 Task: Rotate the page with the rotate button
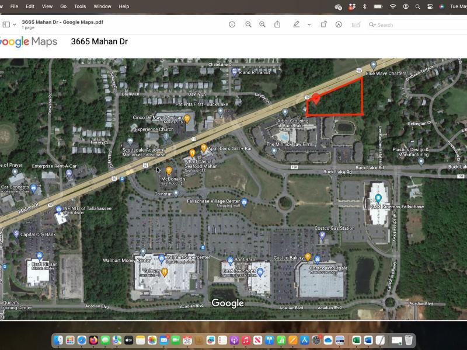(x=323, y=24)
